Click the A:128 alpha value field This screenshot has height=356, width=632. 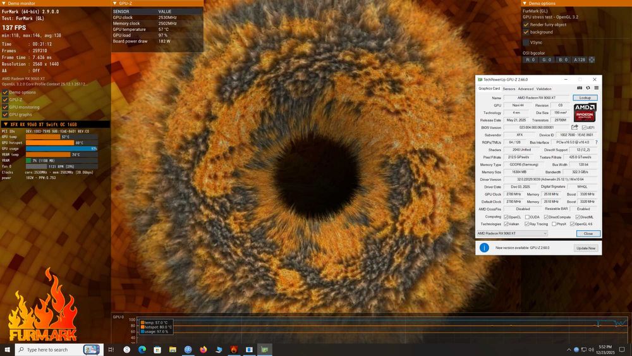(x=579, y=59)
